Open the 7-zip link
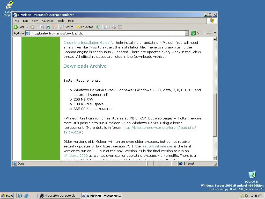 93,47
